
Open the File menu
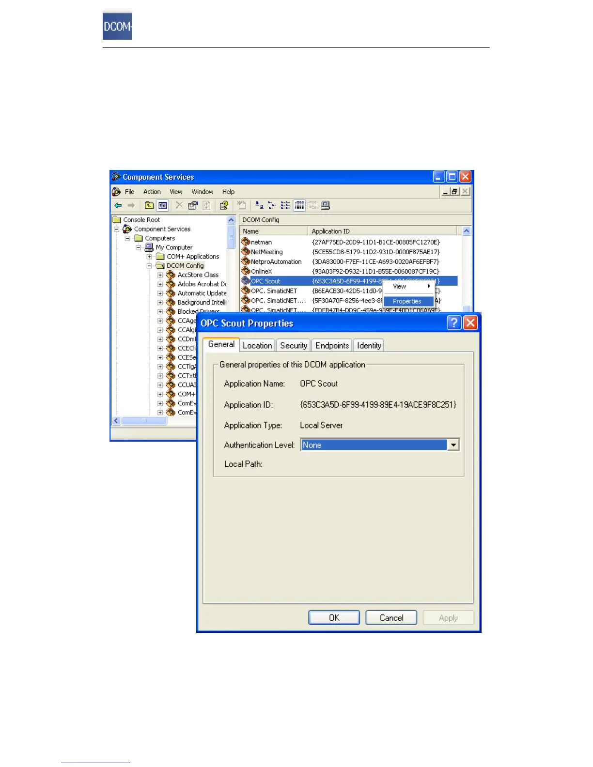[x=129, y=192]
